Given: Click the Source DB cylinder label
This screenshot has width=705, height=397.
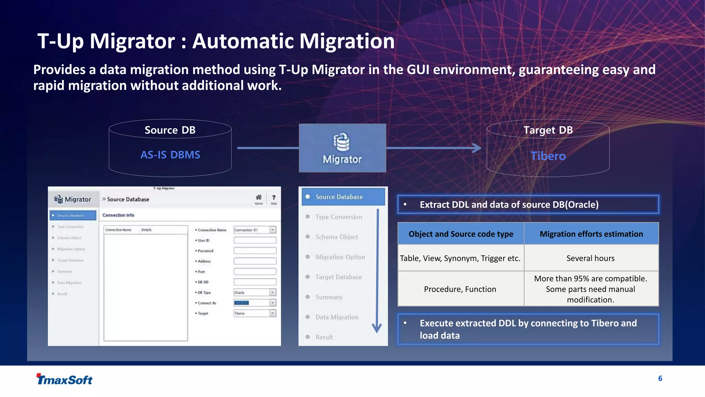Looking at the screenshot, I should [x=170, y=130].
